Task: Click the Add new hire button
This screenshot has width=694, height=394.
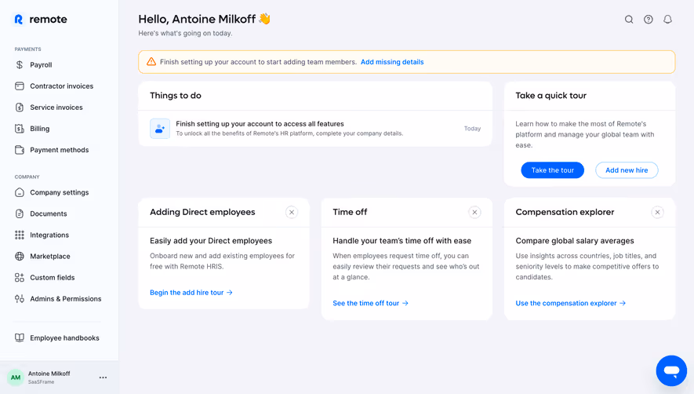Action: pos(627,170)
